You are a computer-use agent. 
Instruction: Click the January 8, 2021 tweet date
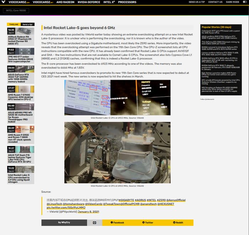pyautogui.click(x=89, y=211)
